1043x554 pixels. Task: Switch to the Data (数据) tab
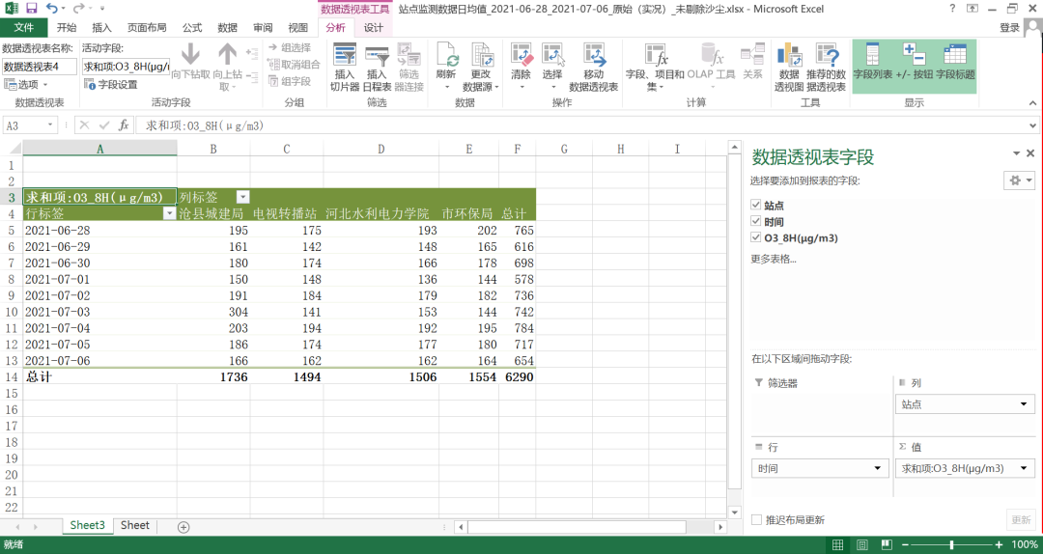coord(228,27)
